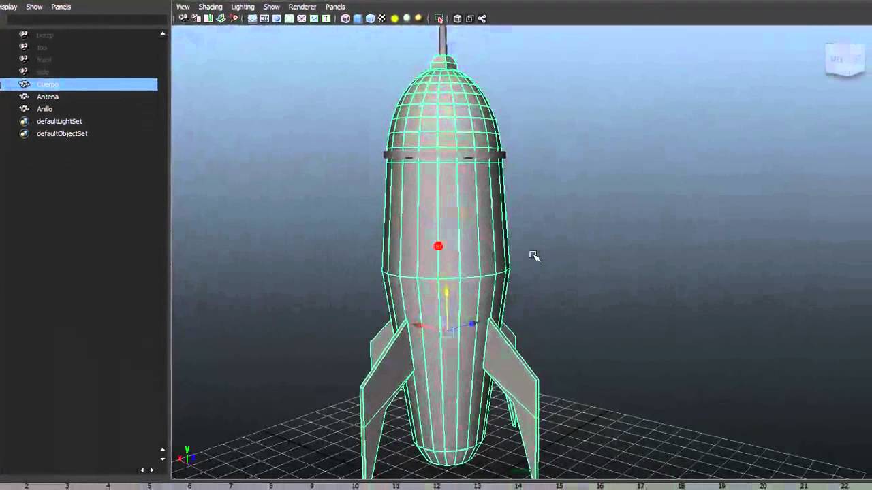Open the Outliner Show menu
Viewport: 872px width, 490px height.
(x=34, y=7)
